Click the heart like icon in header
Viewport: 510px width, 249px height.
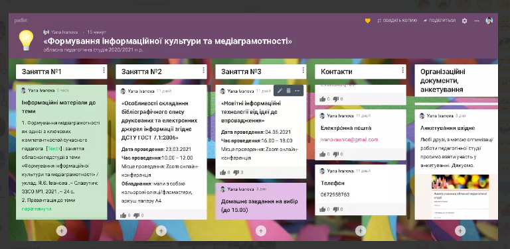click(367, 21)
